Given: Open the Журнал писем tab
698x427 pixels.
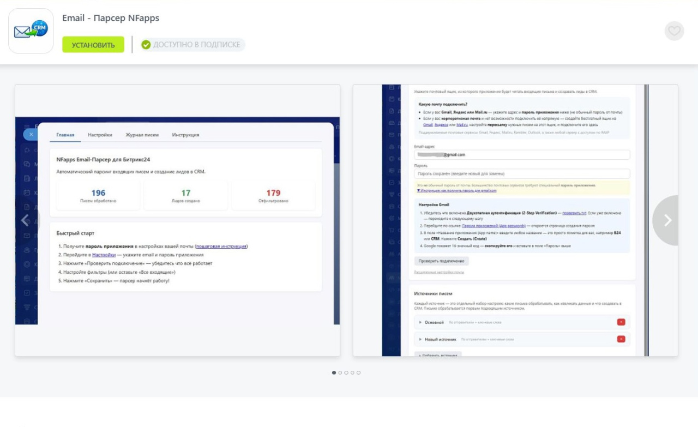Looking at the screenshot, I should [x=142, y=135].
